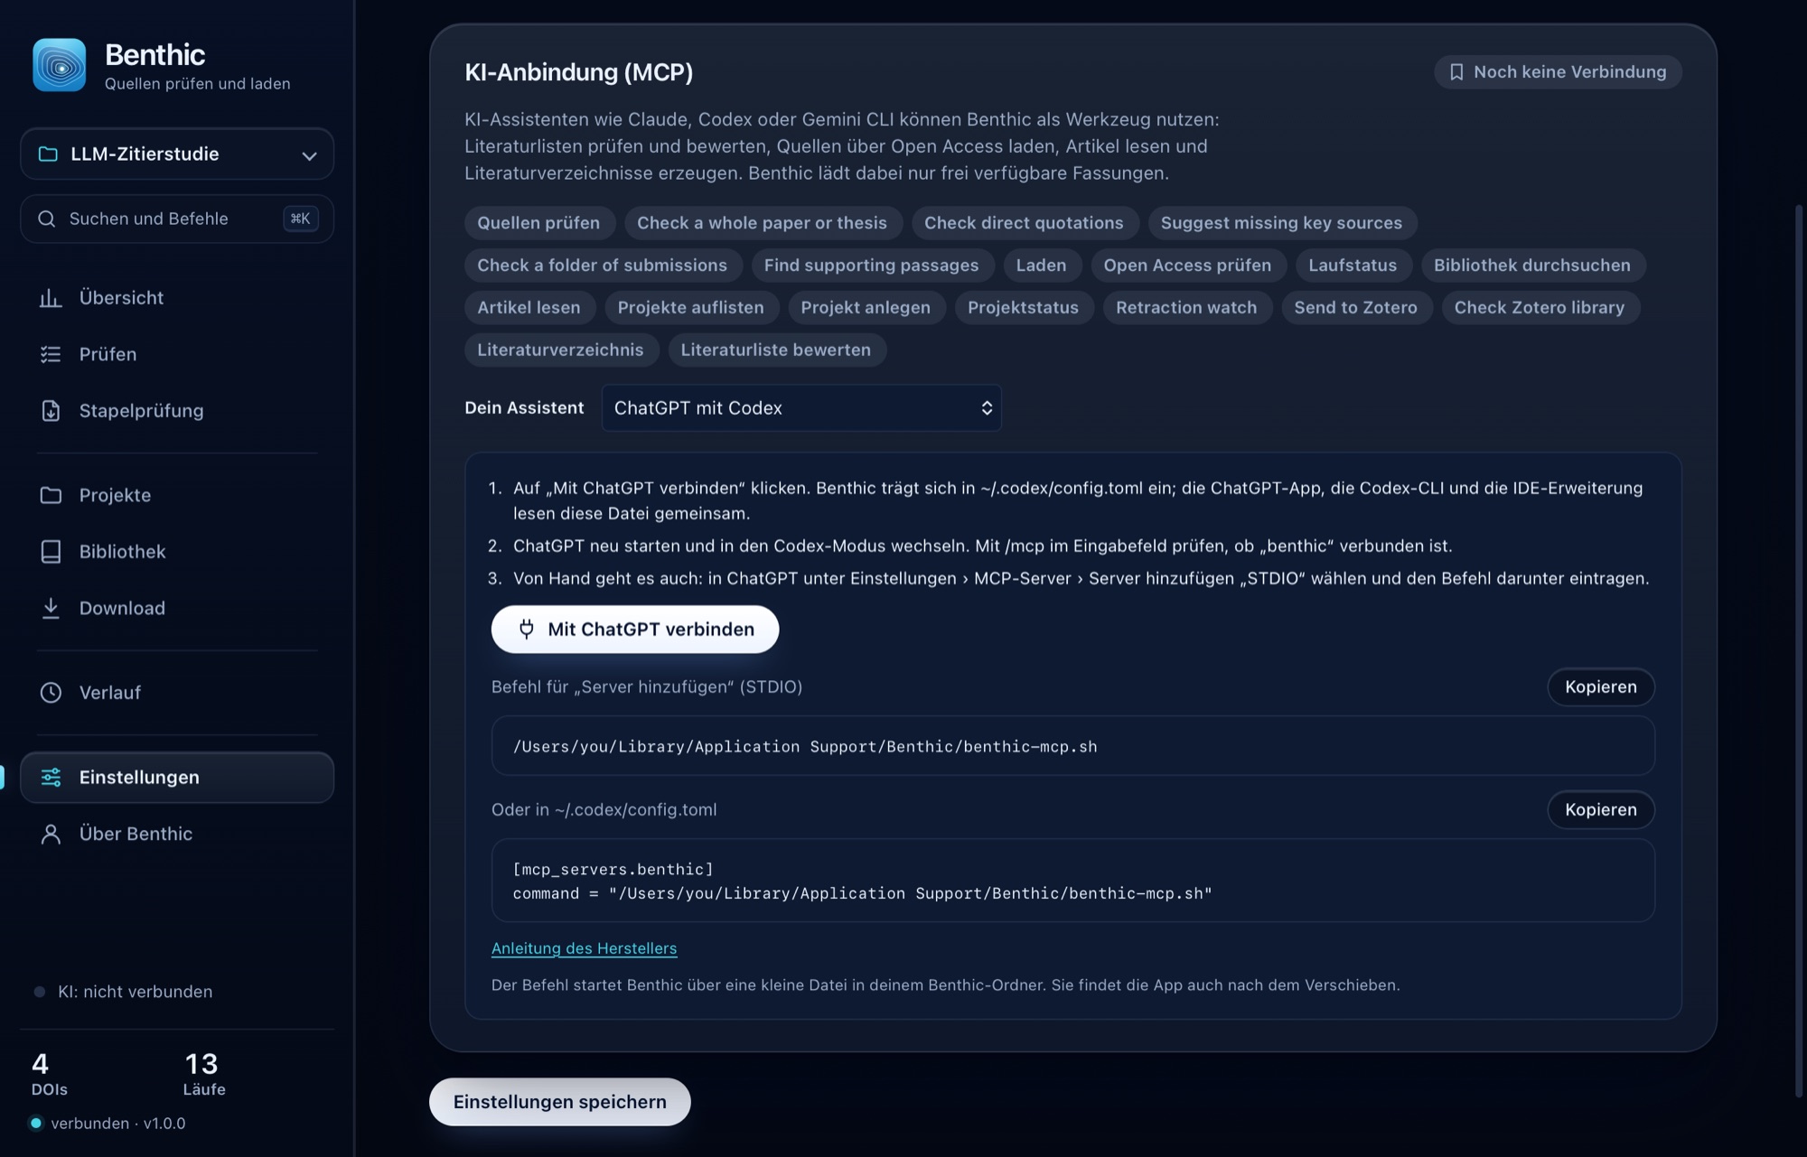The width and height of the screenshot is (1807, 1157).
Task: Click the Übersicht bar chart icon
Action: (51, 298)
